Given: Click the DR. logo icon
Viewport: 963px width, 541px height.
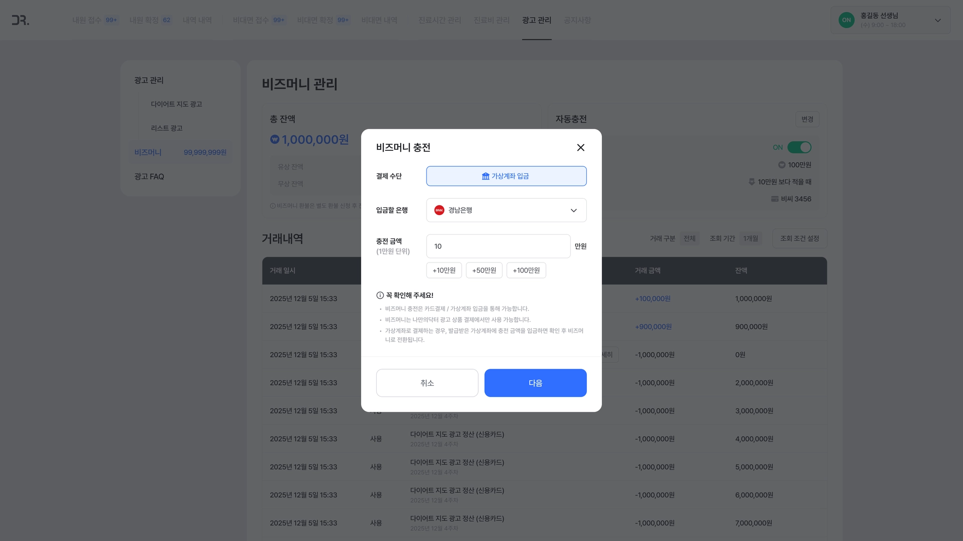Looking at the screenshot, I should (x=20, y=20).
